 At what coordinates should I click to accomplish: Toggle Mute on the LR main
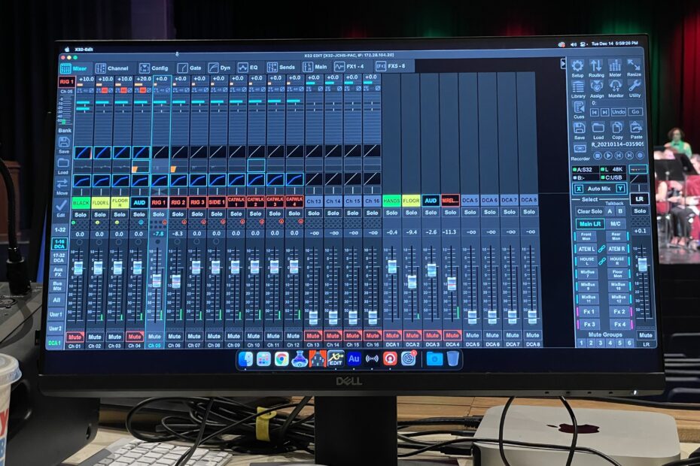[x=644, y=335]
